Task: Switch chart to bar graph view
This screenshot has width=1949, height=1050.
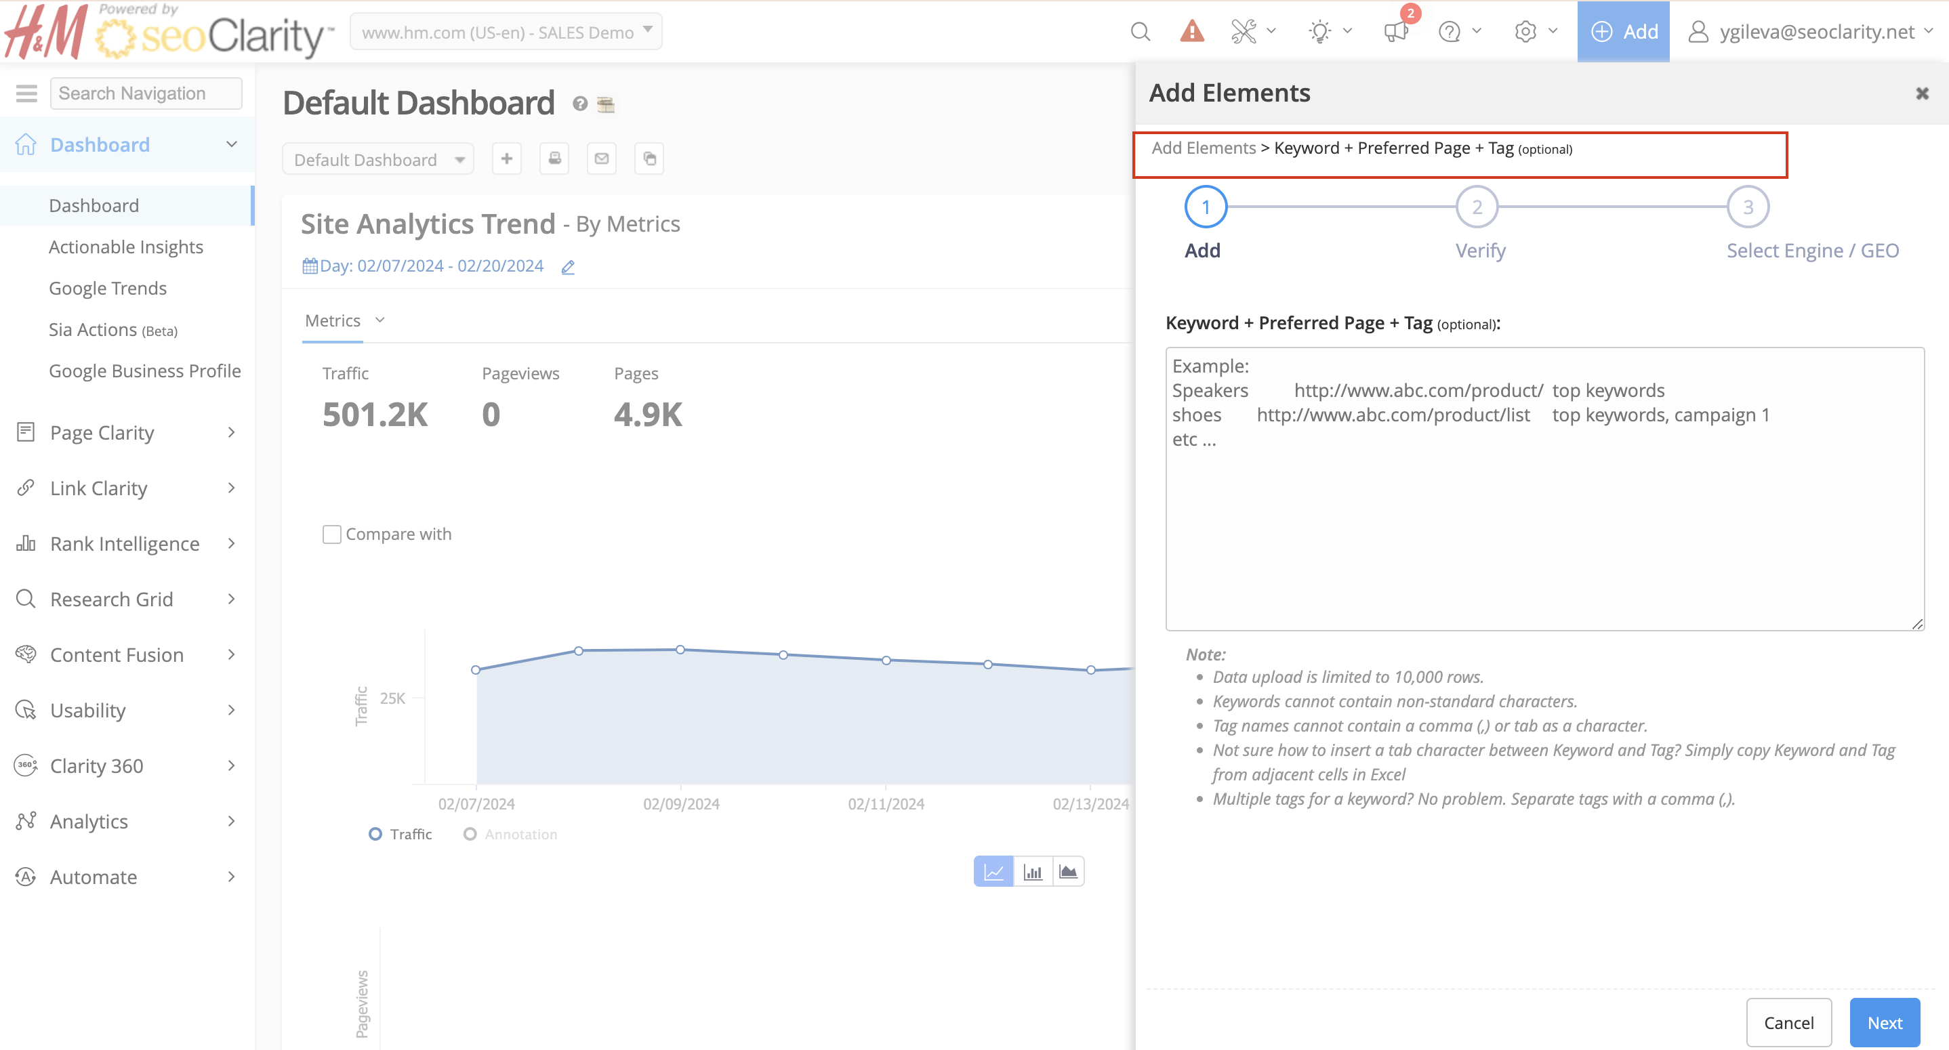Action: (1032, 873)
